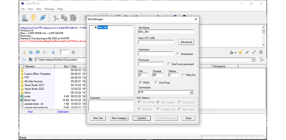
Task: Check the OpenSSL option
Action: (139, 109)
